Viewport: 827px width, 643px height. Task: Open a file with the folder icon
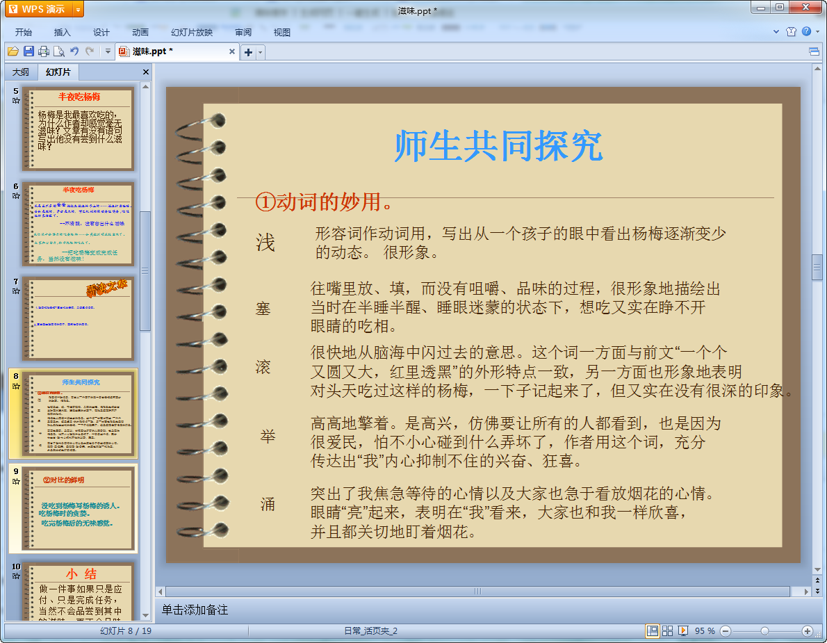click(13, 51)
